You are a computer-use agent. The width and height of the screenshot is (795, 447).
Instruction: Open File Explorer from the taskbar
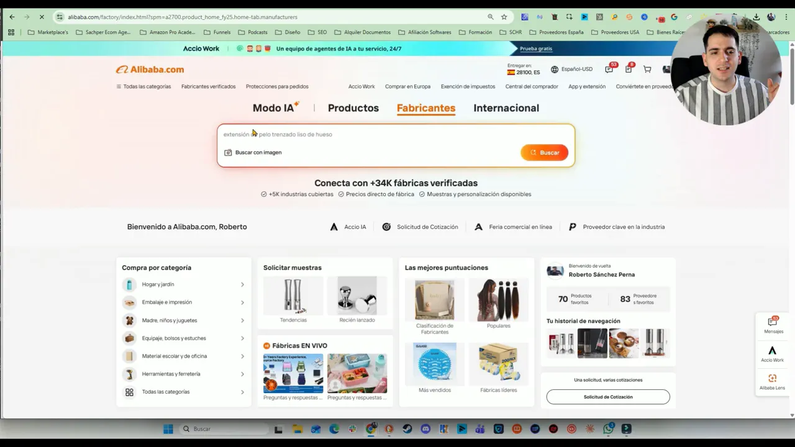pyautogui.click(x=298, y=429)
